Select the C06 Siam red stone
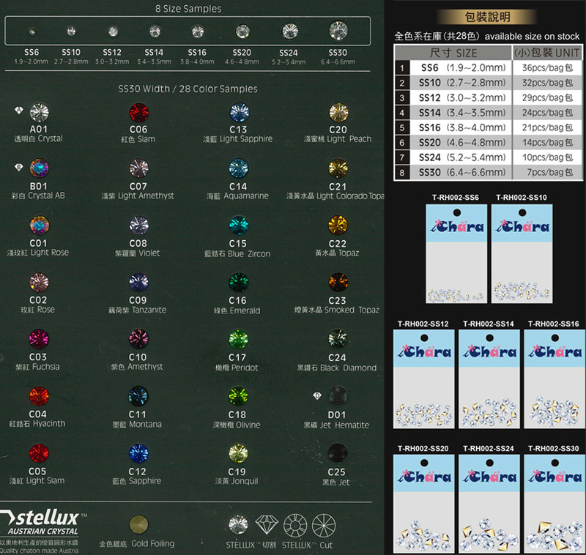Image resolution: width=586 pixels, height=555 pixels. pos(139,113)
